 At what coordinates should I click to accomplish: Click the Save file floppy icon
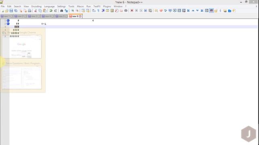11,11
